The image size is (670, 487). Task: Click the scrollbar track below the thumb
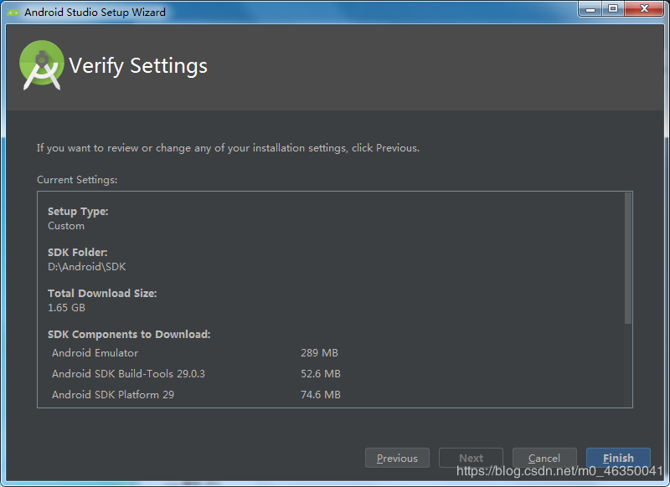(x=627, y=365)
